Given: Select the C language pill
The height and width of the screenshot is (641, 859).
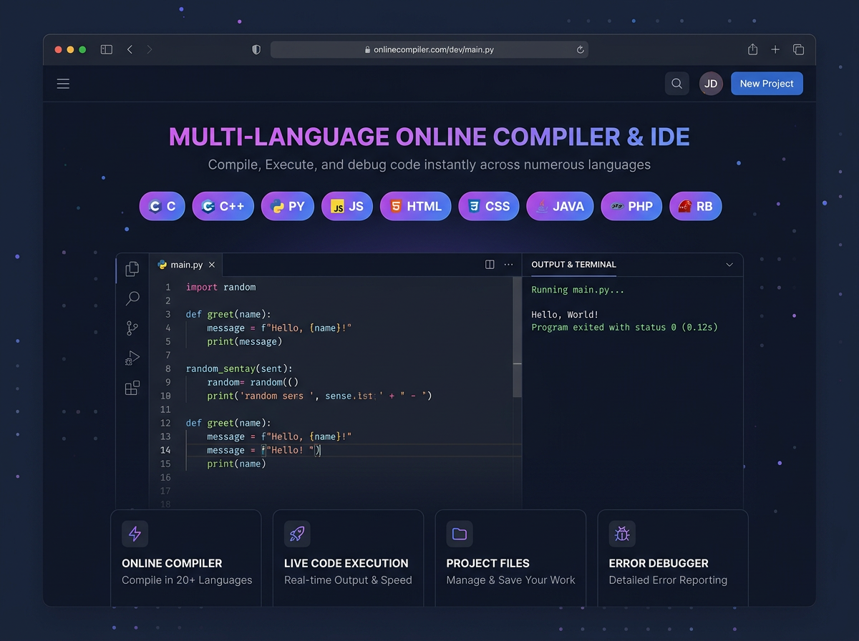Looking at the screenshot, I should point(162,206).
